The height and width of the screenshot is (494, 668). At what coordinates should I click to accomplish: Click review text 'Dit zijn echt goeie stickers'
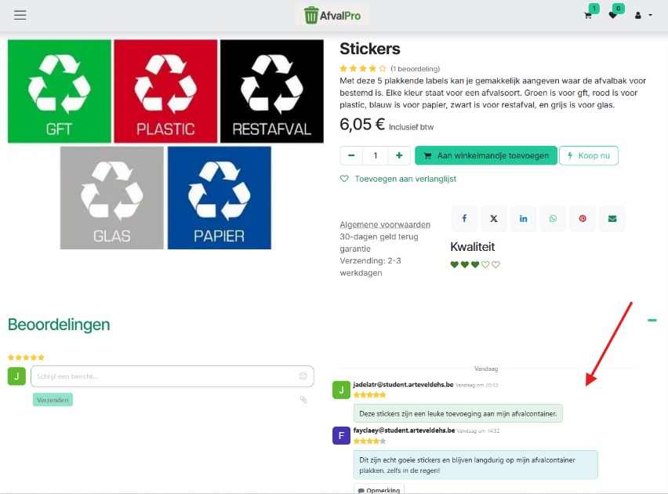[476, 465]
